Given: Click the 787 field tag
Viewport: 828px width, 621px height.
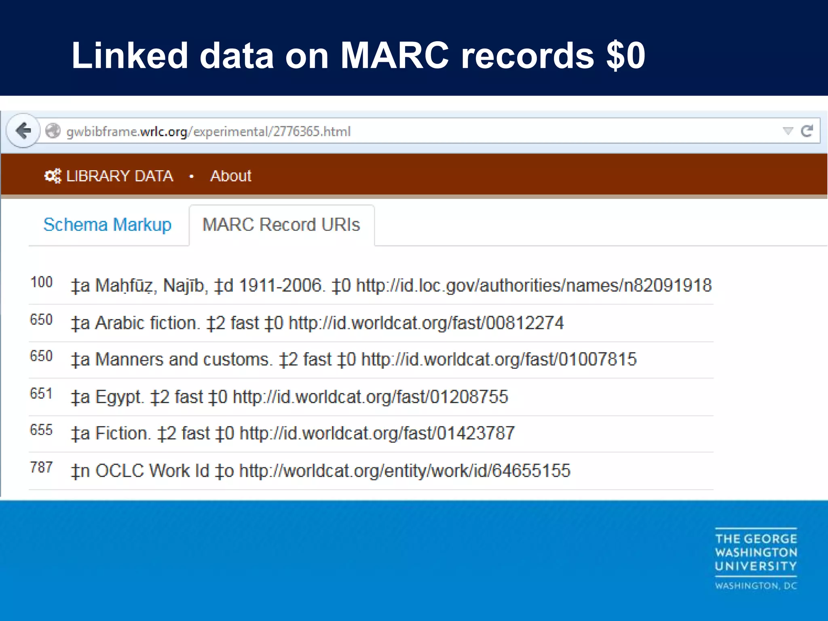Looking at the screenshot, I should [x=41, y=467].
